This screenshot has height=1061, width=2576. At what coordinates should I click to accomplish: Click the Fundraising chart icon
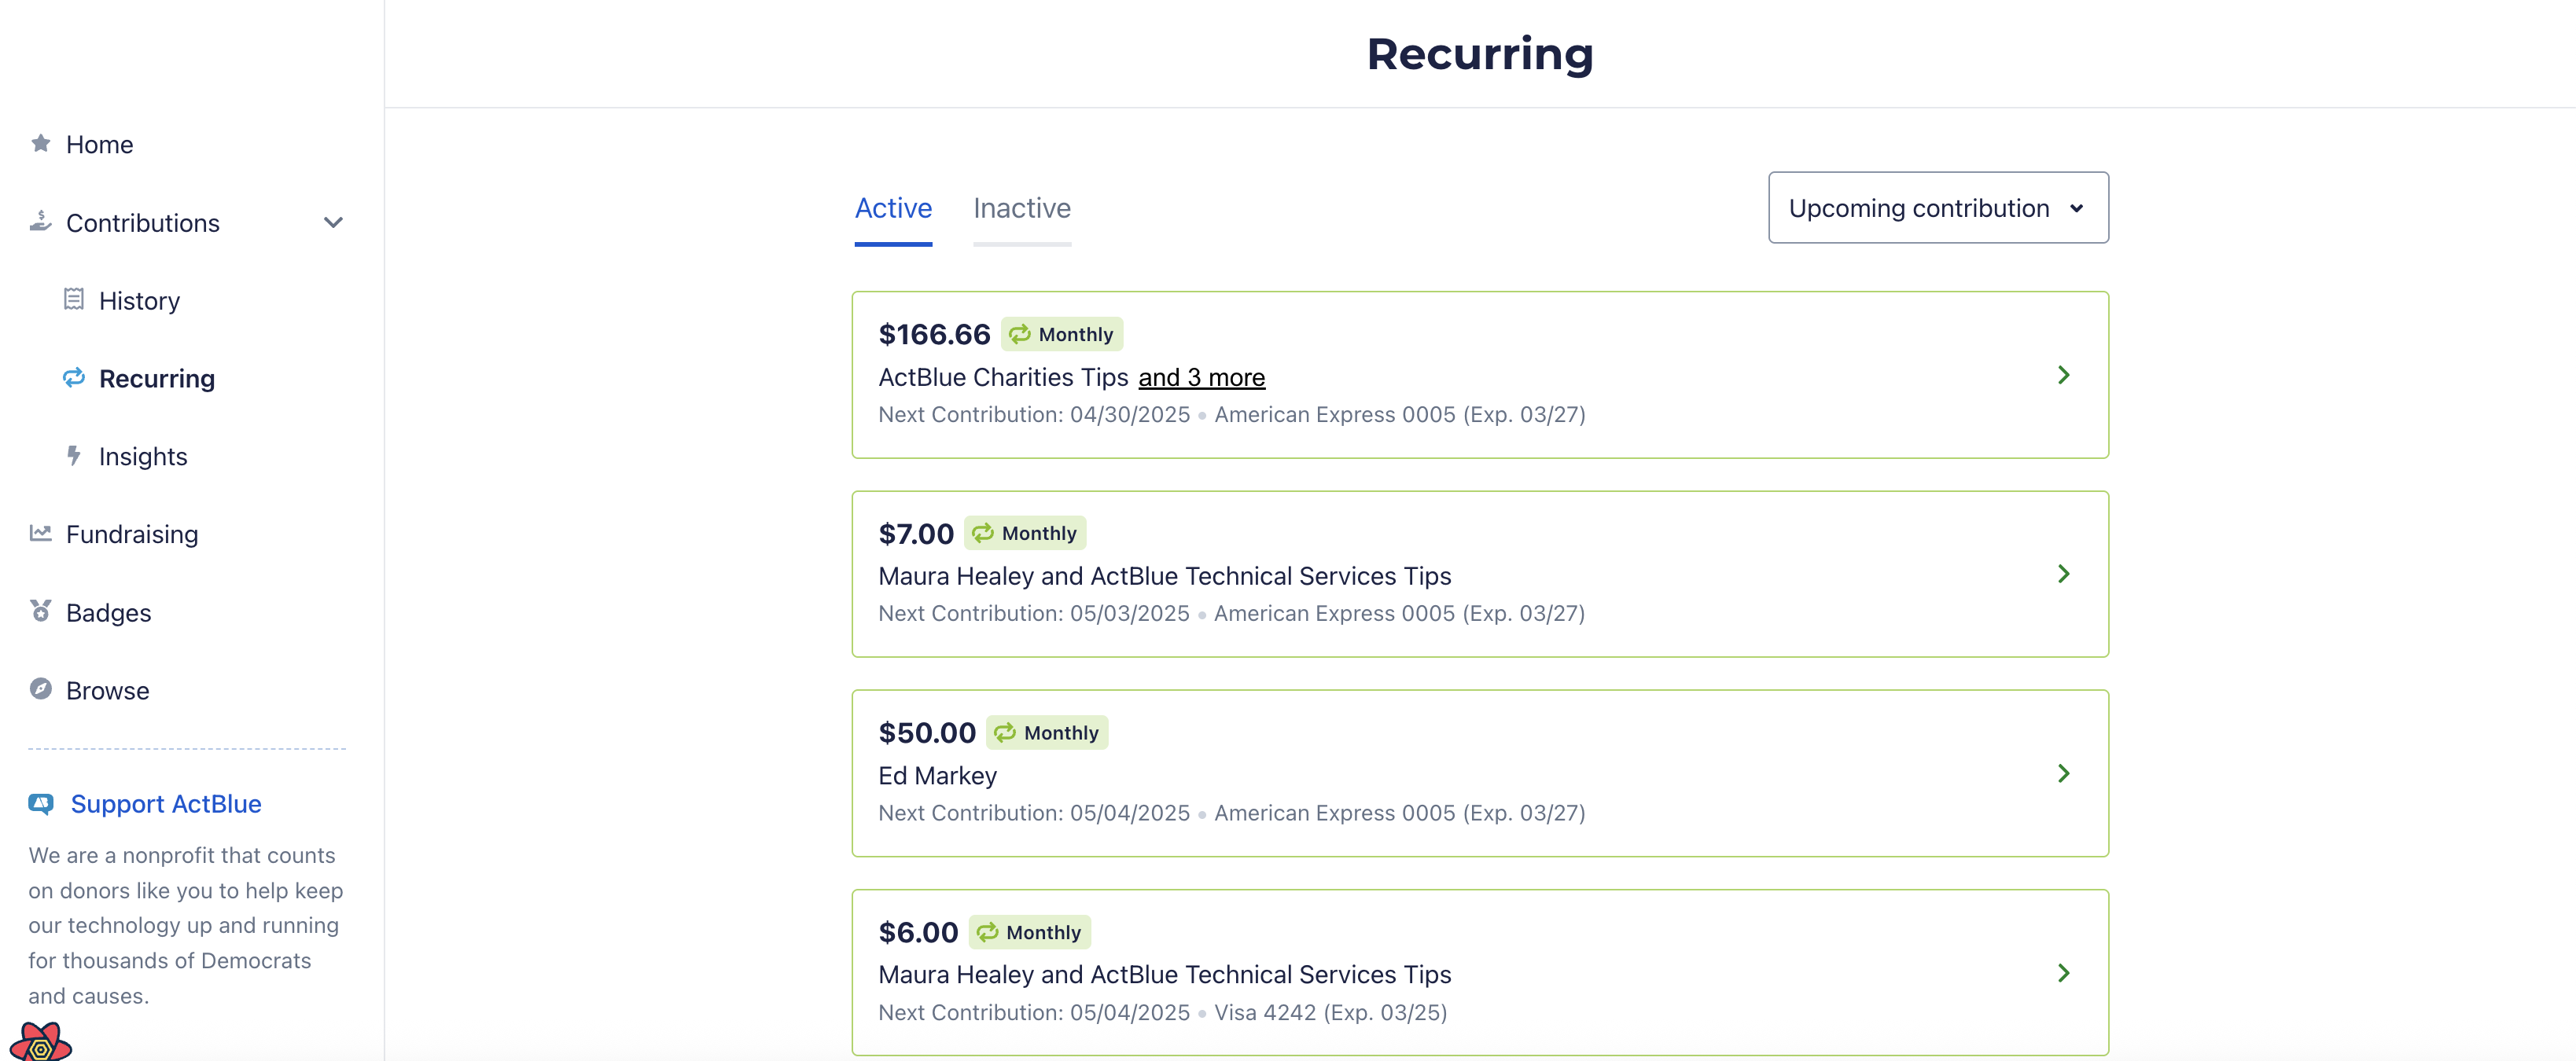tap(40, 534)
